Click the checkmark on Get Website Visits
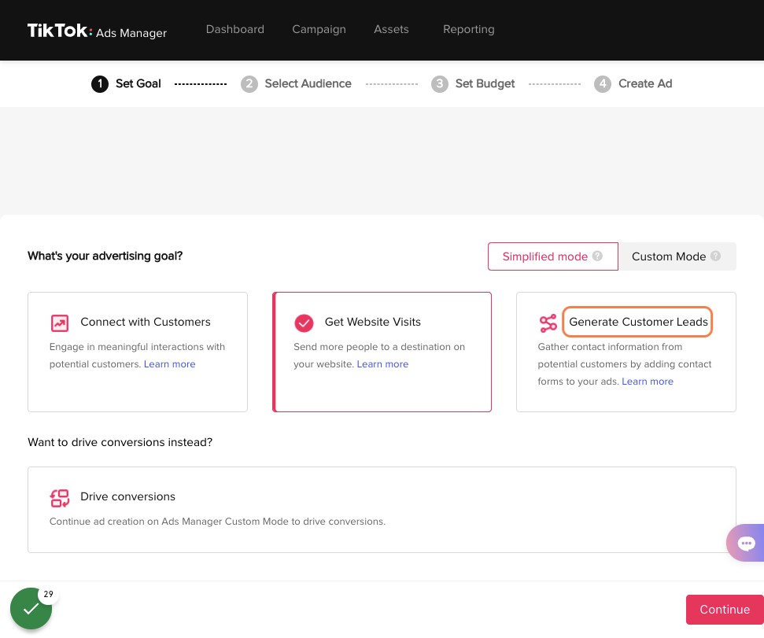The width and height of the screenshot is (764, 638). coord(304,323)
